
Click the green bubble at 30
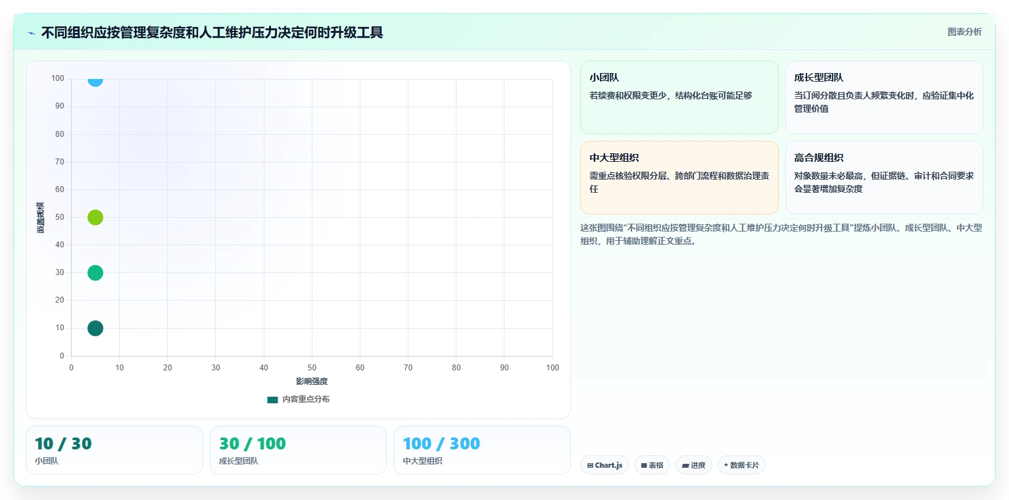(95, 273)
